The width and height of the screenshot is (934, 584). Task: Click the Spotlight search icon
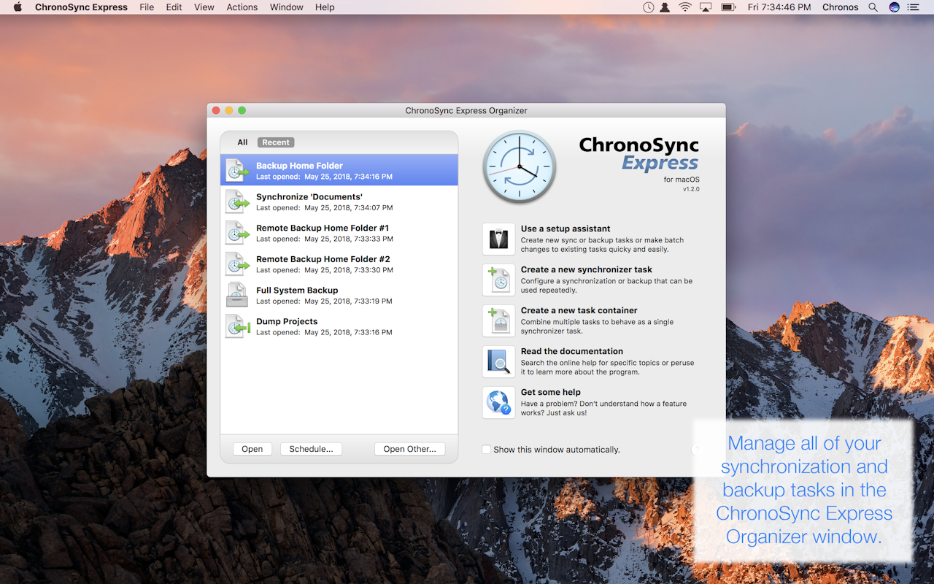873,7
